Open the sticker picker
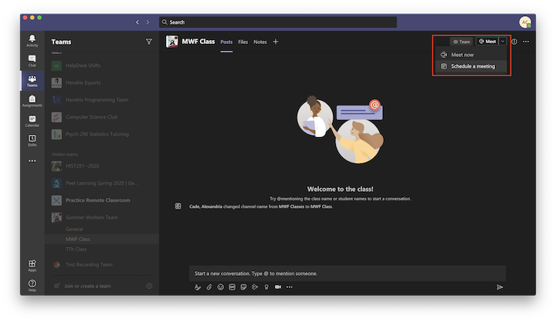Viewport: 556px width, 322px height. point(243,287)
